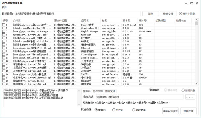Click package name me.weishu.exp

pyautogui.click(x=110, y=74)
